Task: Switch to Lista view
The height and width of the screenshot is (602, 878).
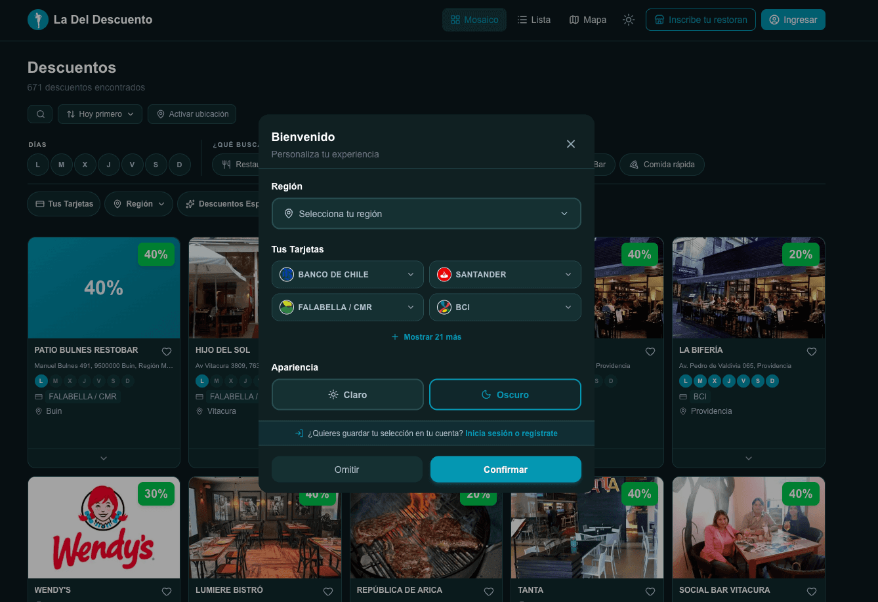Action: (x=533, y=20)
